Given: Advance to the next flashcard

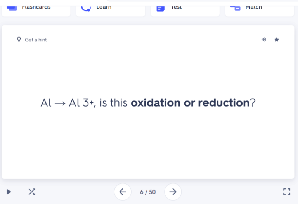Looking at the screenshot, I should (x=173, y=192).
